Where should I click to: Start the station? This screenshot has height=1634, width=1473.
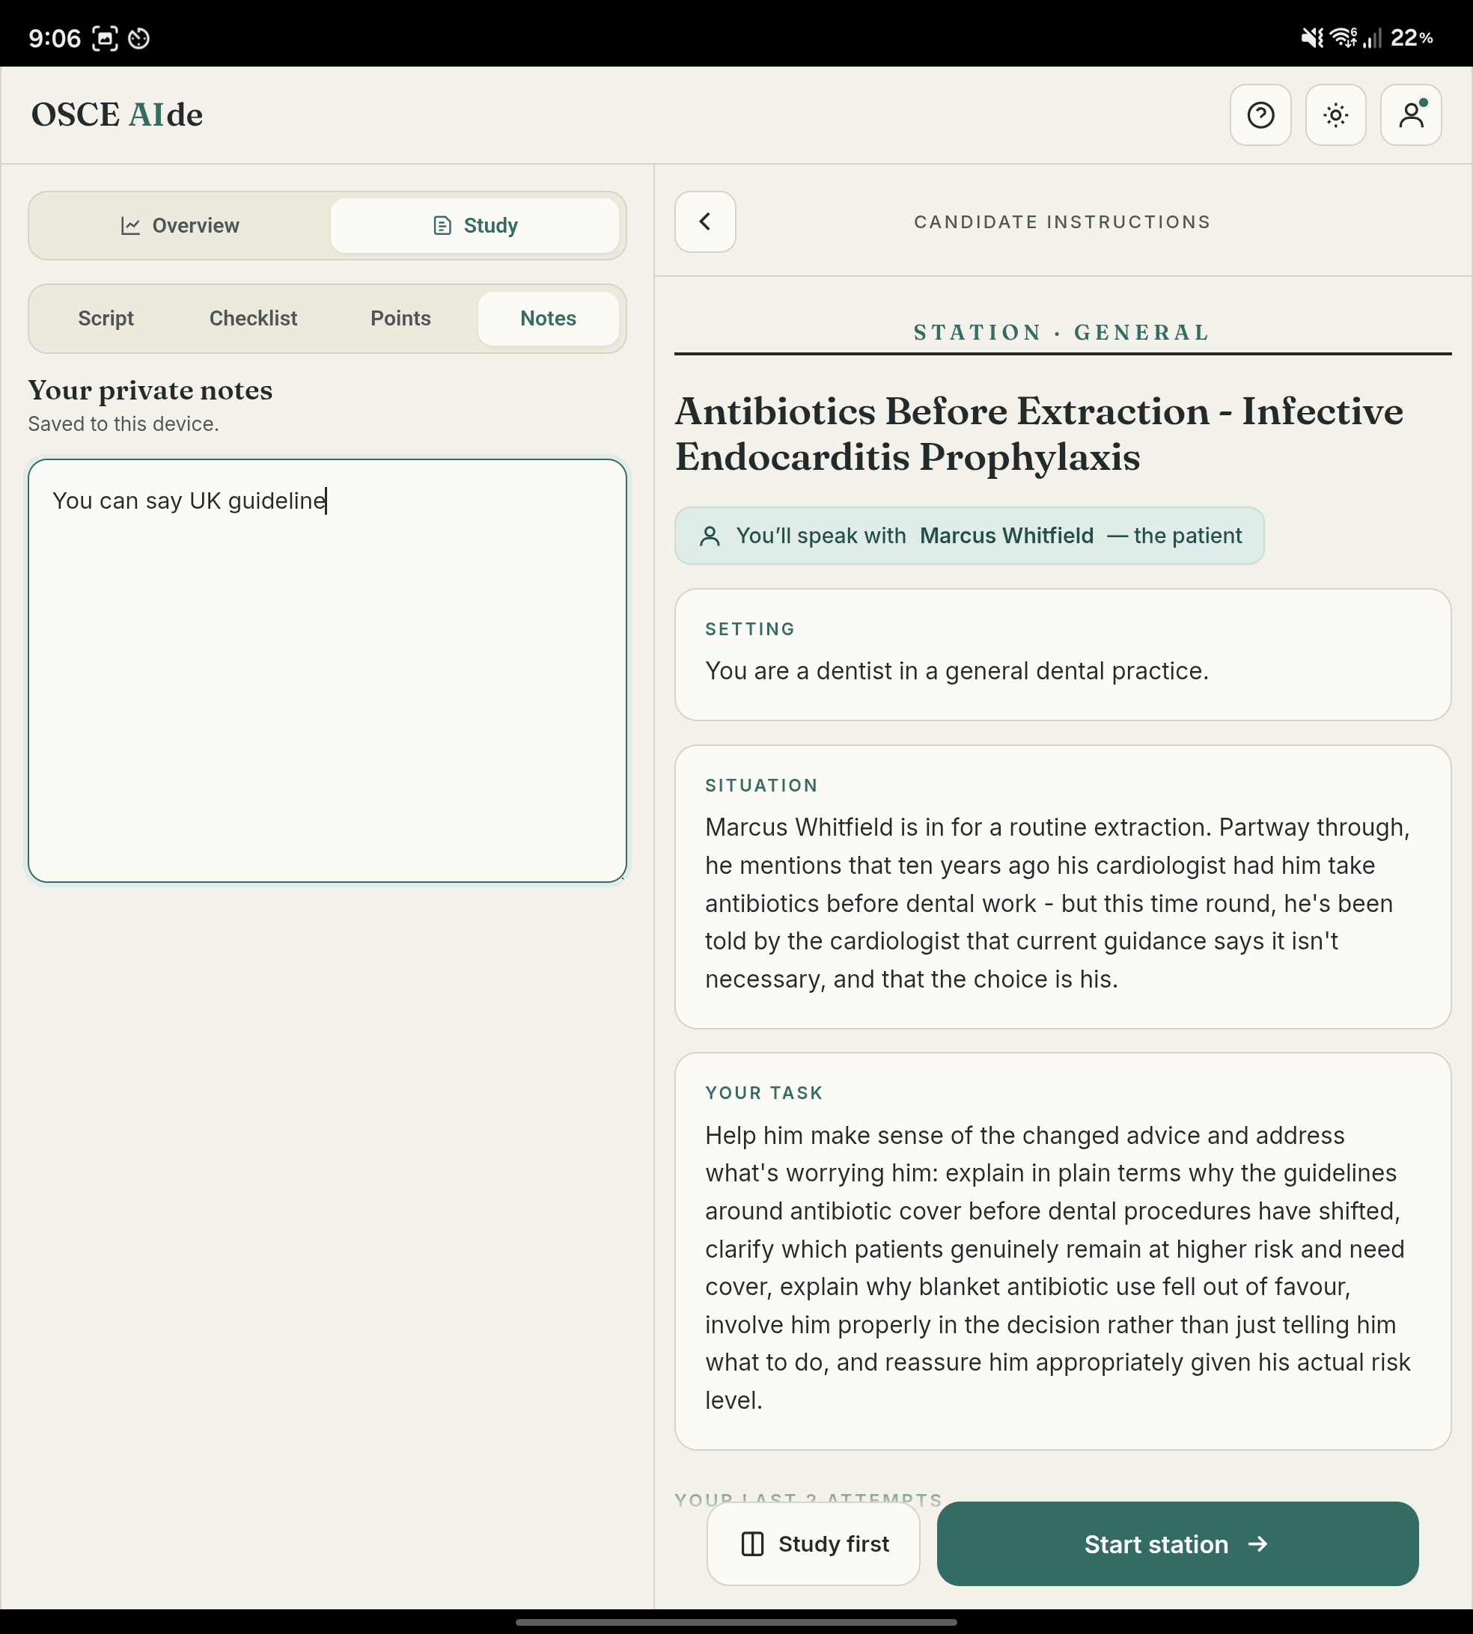1177,1543
